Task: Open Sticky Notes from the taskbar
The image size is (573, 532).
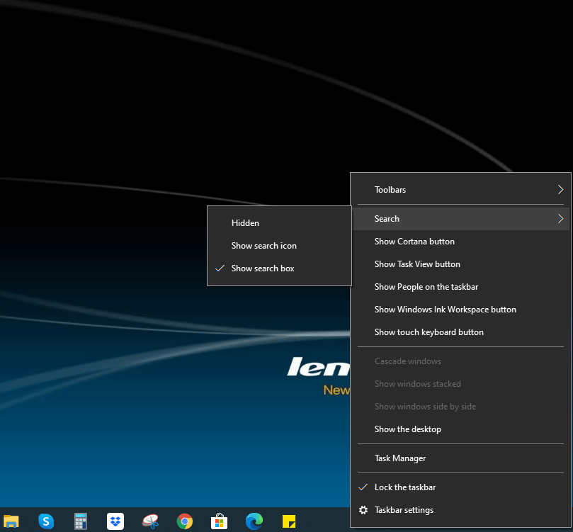Action: pyautogui.click(x=289, y=521)
